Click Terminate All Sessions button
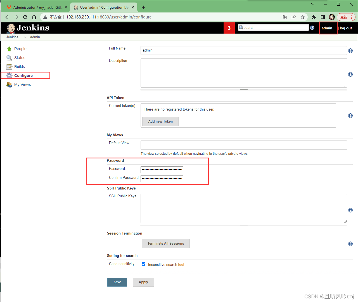This screenshot has width=358, height=302. tap(166, 244)
